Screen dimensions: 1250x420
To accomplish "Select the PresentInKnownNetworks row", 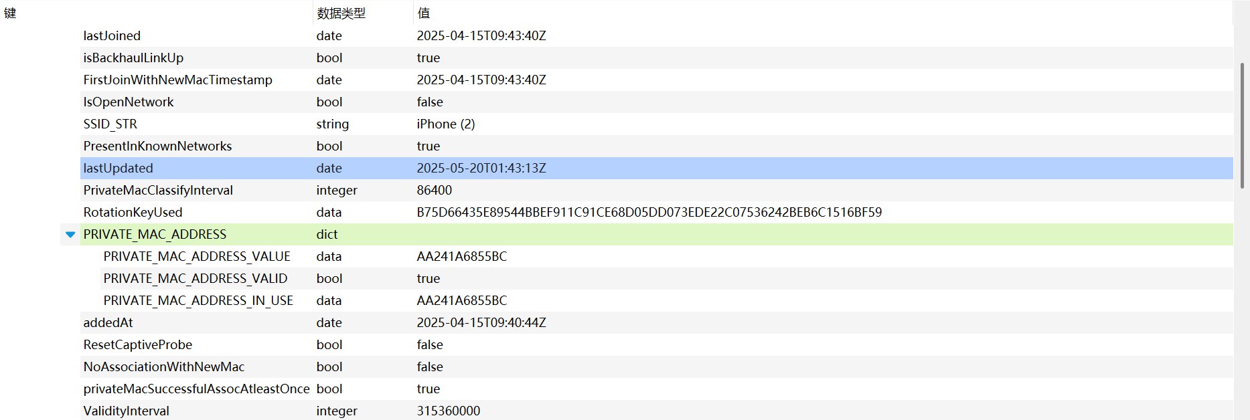I will coord(157,146).
